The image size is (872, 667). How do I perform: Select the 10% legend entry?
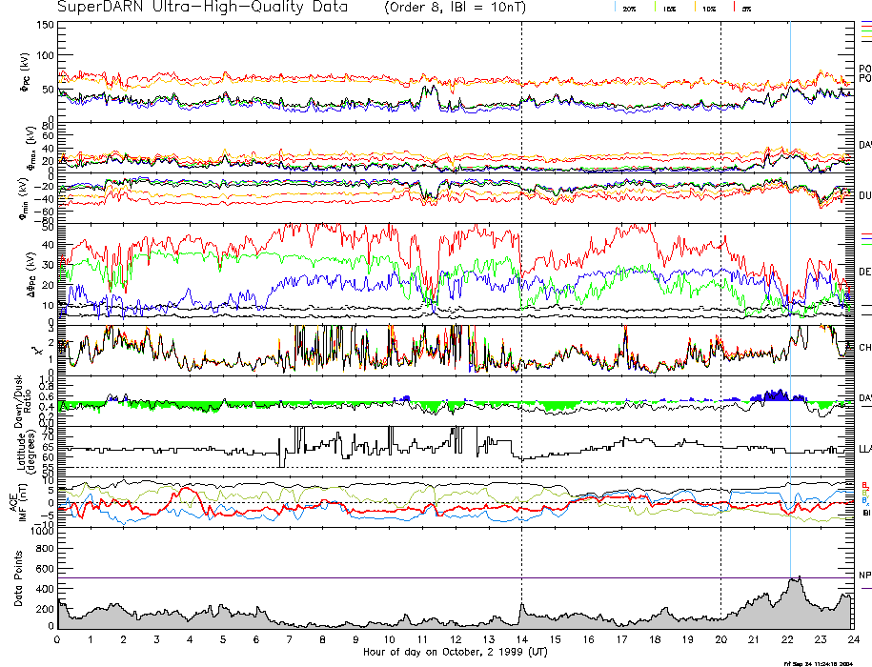pos(708,8)
